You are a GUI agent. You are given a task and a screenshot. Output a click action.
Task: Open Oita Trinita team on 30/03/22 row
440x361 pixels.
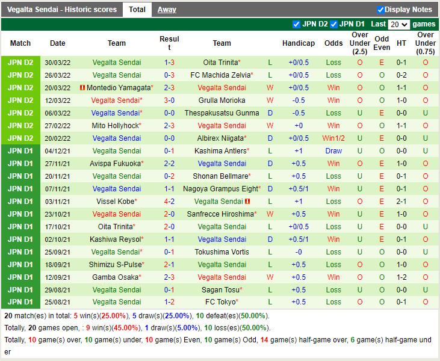pos(222,63)
